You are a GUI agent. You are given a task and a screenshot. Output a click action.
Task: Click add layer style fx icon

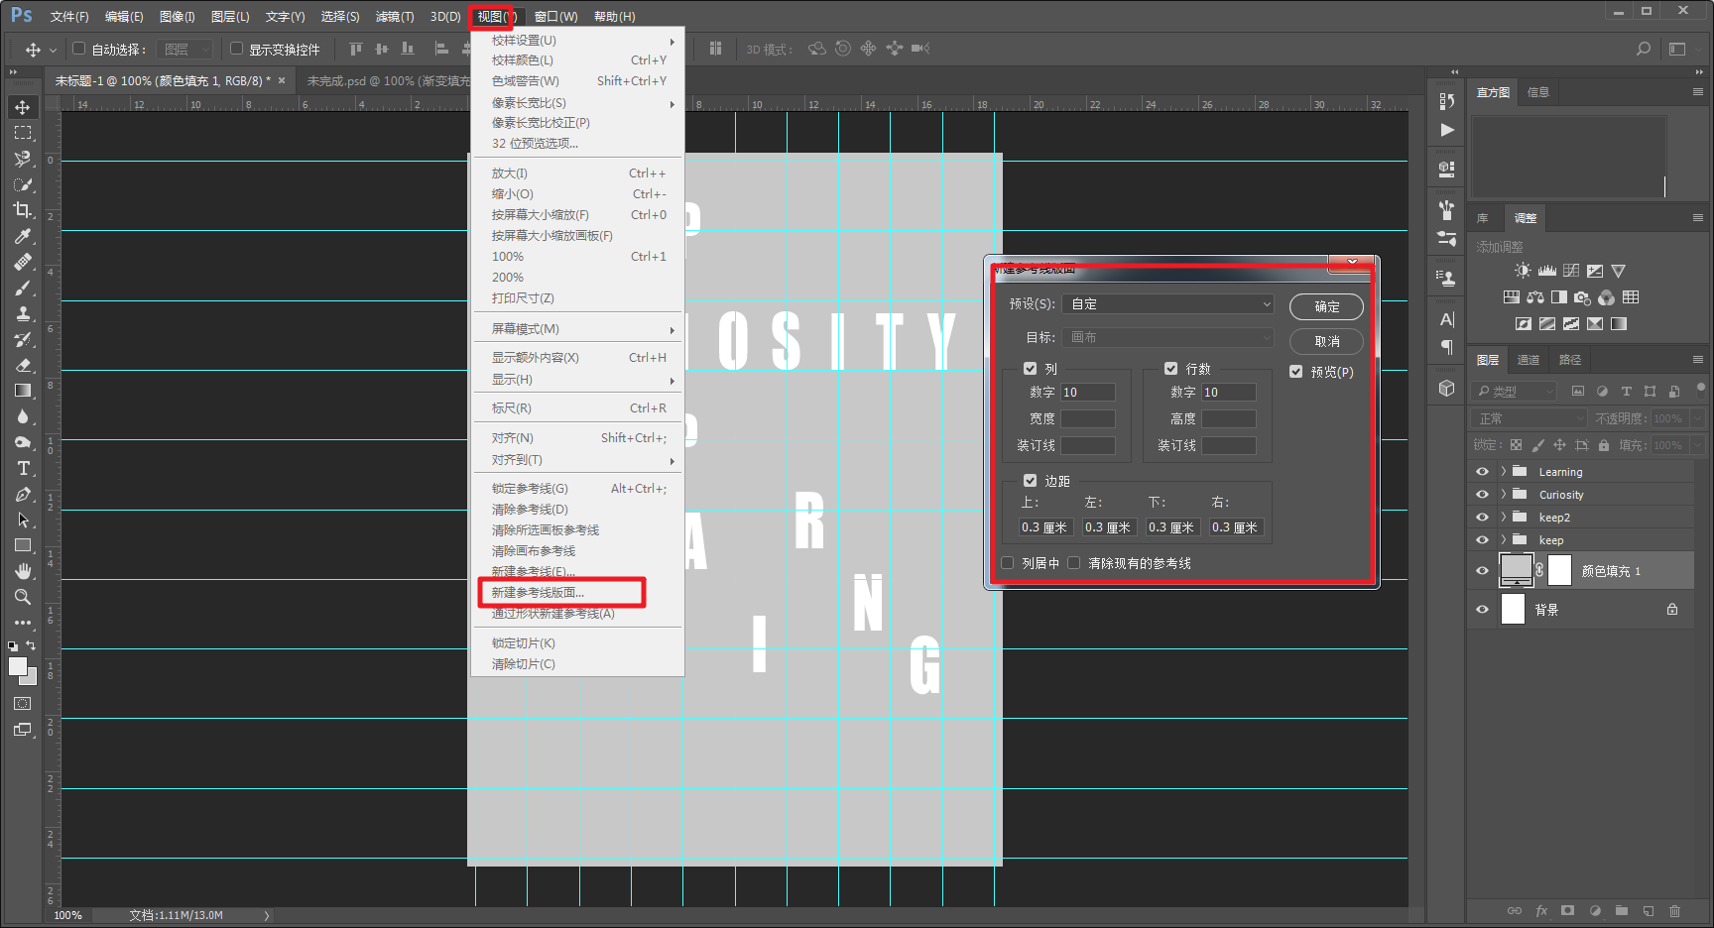tap(1541, 910)
